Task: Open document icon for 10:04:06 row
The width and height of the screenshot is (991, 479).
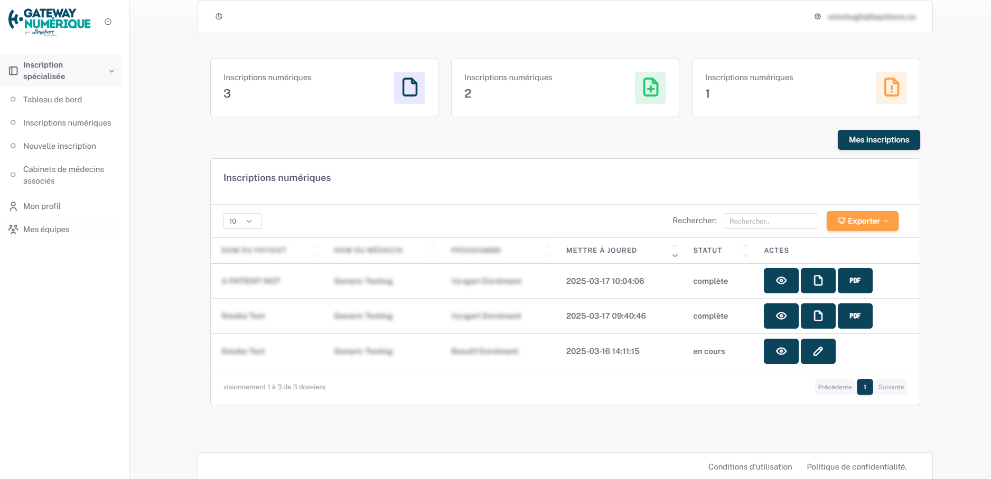Action: tap(818, 281)
